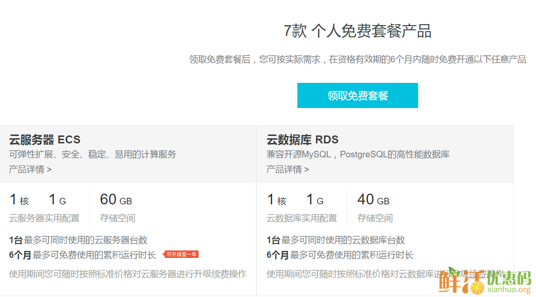
Task: Open 产品详情 link under 云服务器 ECS
Action: pos(30,169)
